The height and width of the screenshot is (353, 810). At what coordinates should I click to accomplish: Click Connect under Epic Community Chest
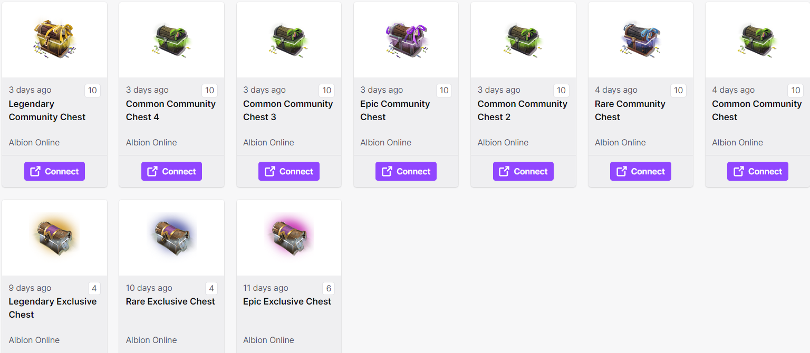(x=406, y=171)
